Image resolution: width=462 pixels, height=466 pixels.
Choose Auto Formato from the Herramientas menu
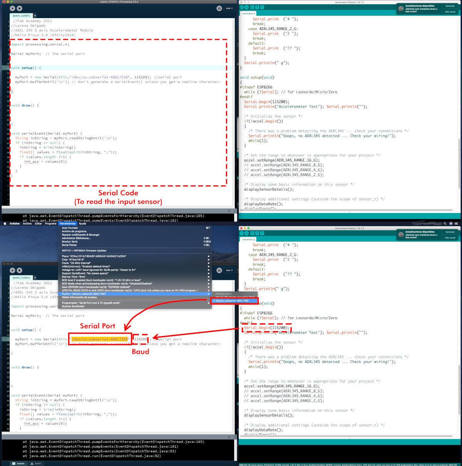136,228
